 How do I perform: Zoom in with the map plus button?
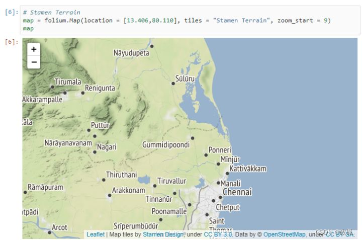pyautogui.click(x=34, y=49)
